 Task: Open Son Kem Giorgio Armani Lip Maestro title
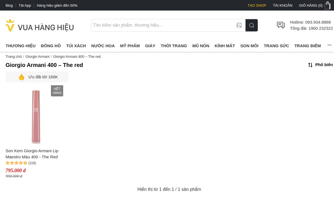coord(32,154)
